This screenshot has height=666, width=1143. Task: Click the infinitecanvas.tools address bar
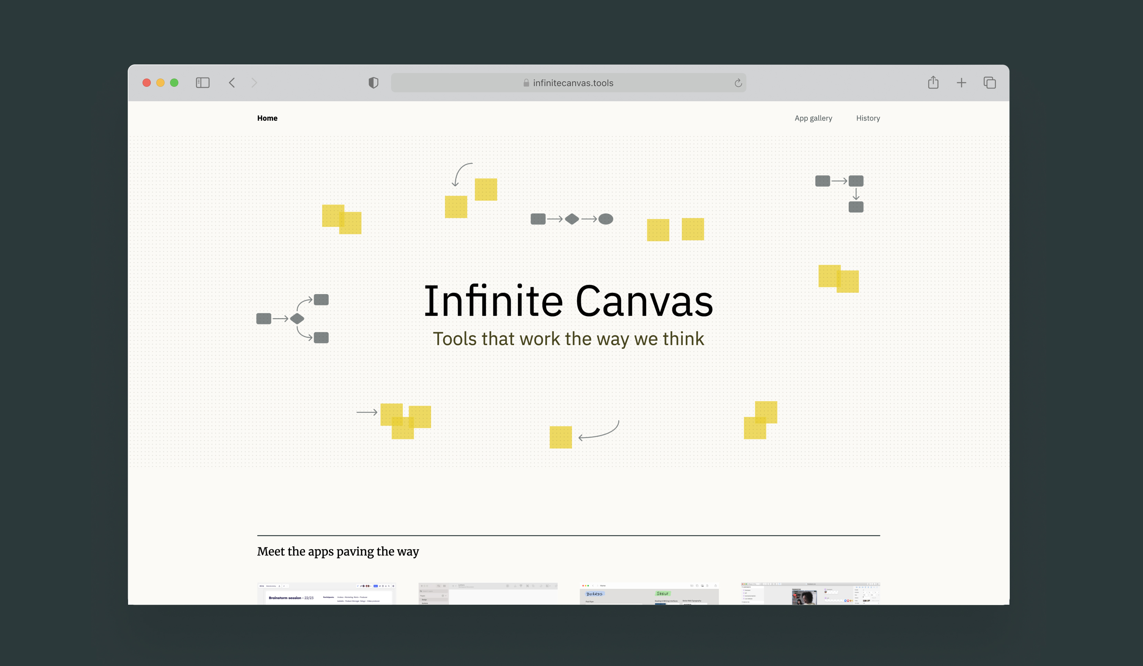pos(568,83)
